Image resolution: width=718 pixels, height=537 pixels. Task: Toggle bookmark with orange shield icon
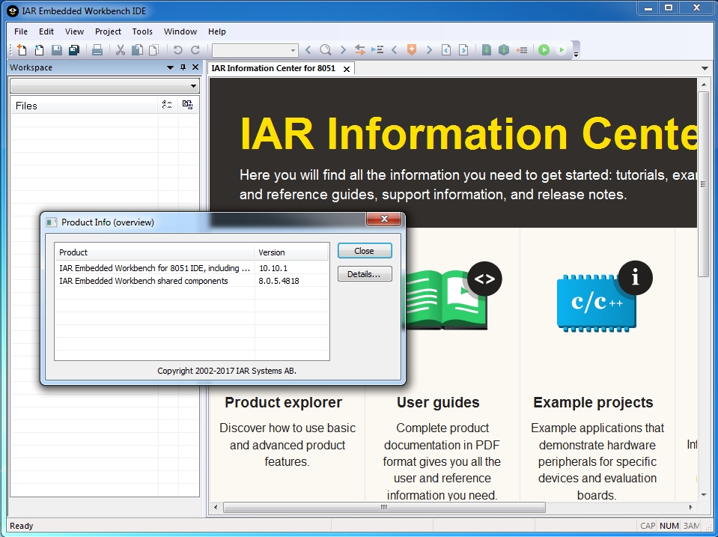[x=412, y=50]
